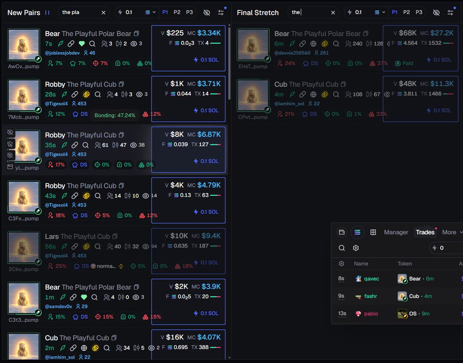This screenshot has height=363, width=463.
Task: Click the 'Bonding: 47.24%' label
Action: click(115, 115)
